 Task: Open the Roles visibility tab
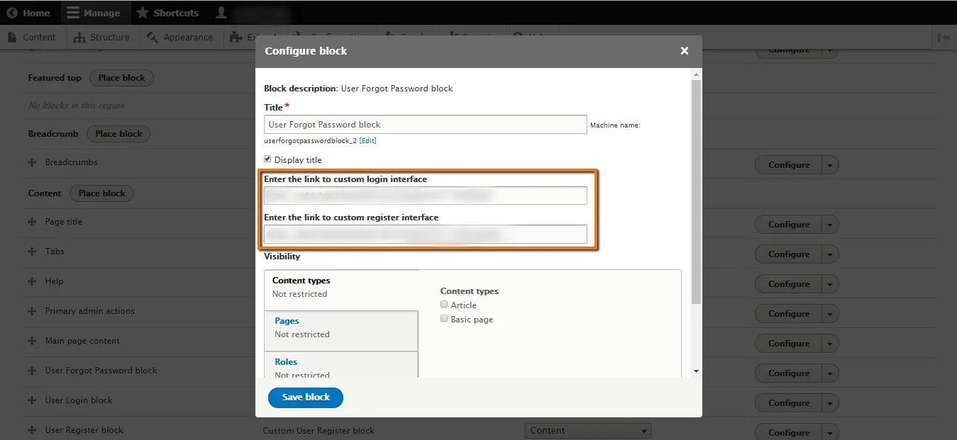click(x=286, y=362)
